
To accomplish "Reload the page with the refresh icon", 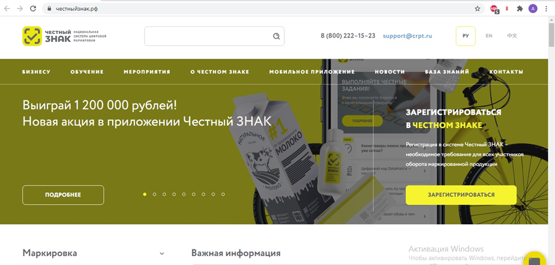I will pos(33,9).
